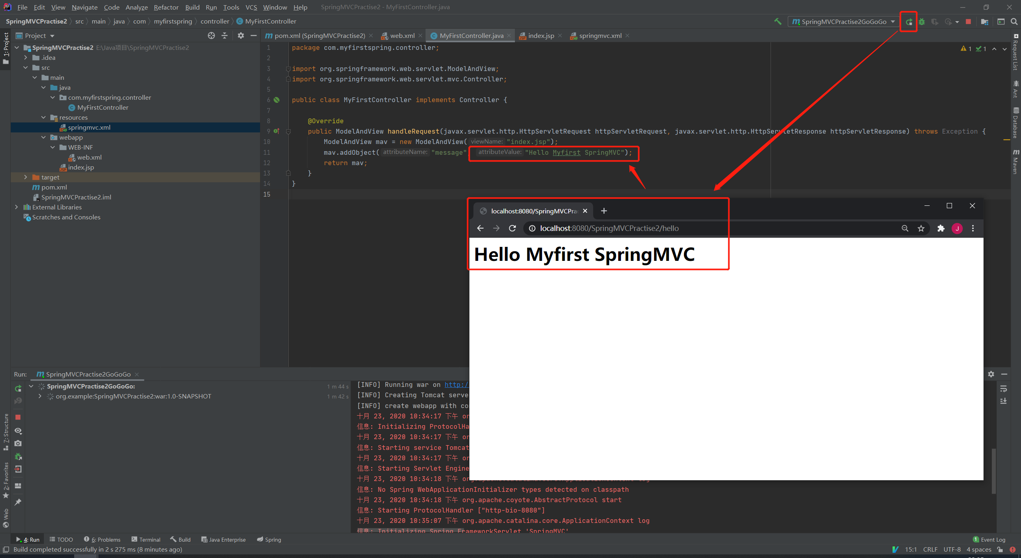
Task: Switch to springmvc.xml editor tab
Action: click(x=600, y=35)
